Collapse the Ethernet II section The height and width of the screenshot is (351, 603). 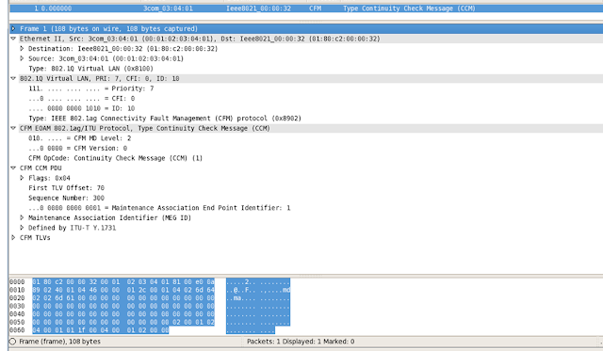[13, 39]
